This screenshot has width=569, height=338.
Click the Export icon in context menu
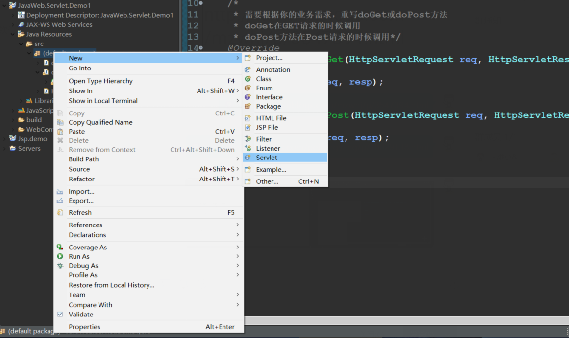click(x=60, y=201)
